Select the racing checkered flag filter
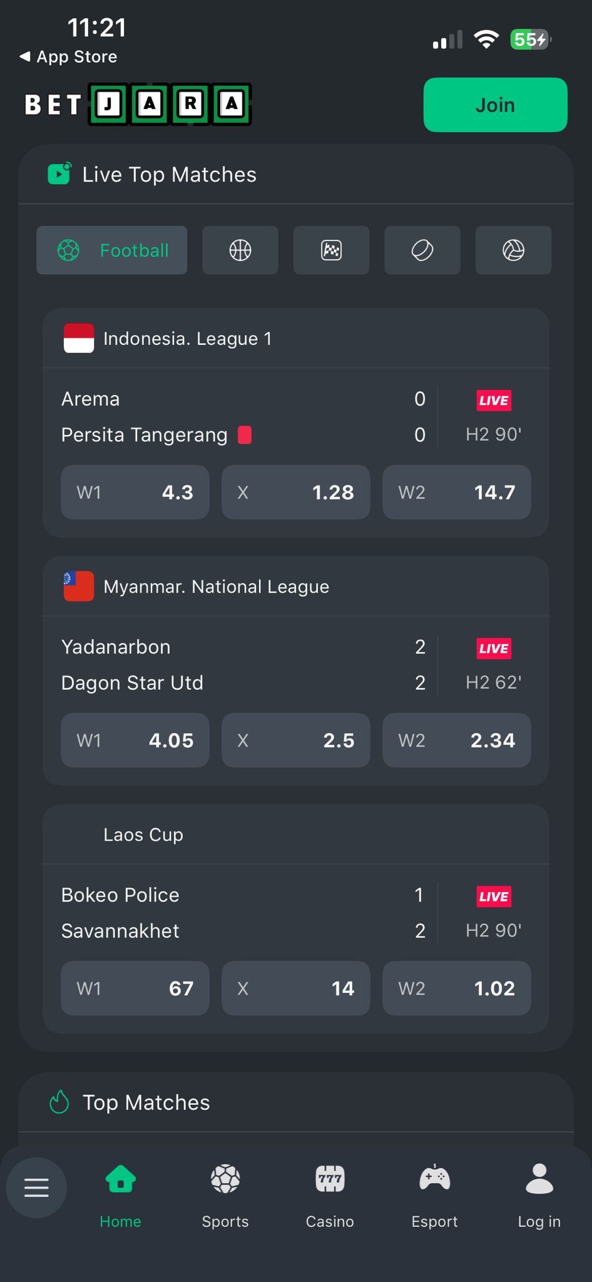Viewport: 592px width, 1282px height. [331, 250]
